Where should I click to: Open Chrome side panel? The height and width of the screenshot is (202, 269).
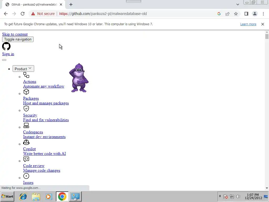pos(246,14)
